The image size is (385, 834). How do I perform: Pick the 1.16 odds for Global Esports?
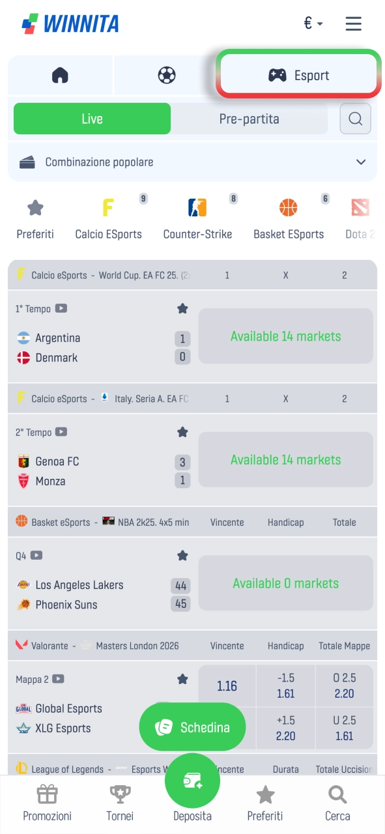(x=227, y=686)
